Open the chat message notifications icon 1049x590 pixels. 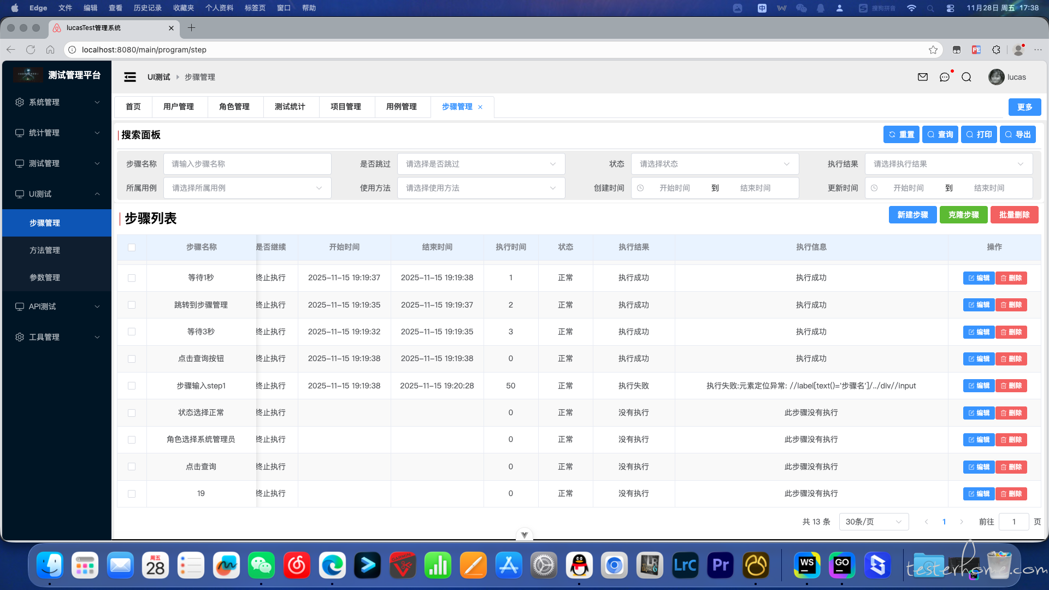click(x=945, y=77)
